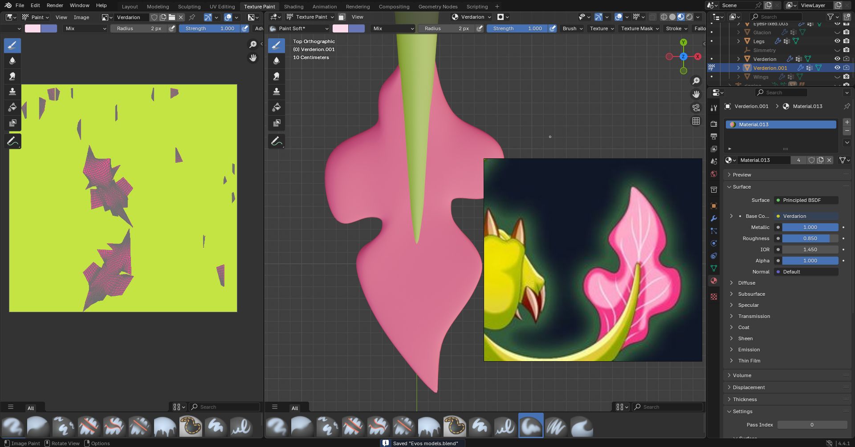Open the Stroke dropdown in the viewport header
855x447 pixels.
point(676,28)
